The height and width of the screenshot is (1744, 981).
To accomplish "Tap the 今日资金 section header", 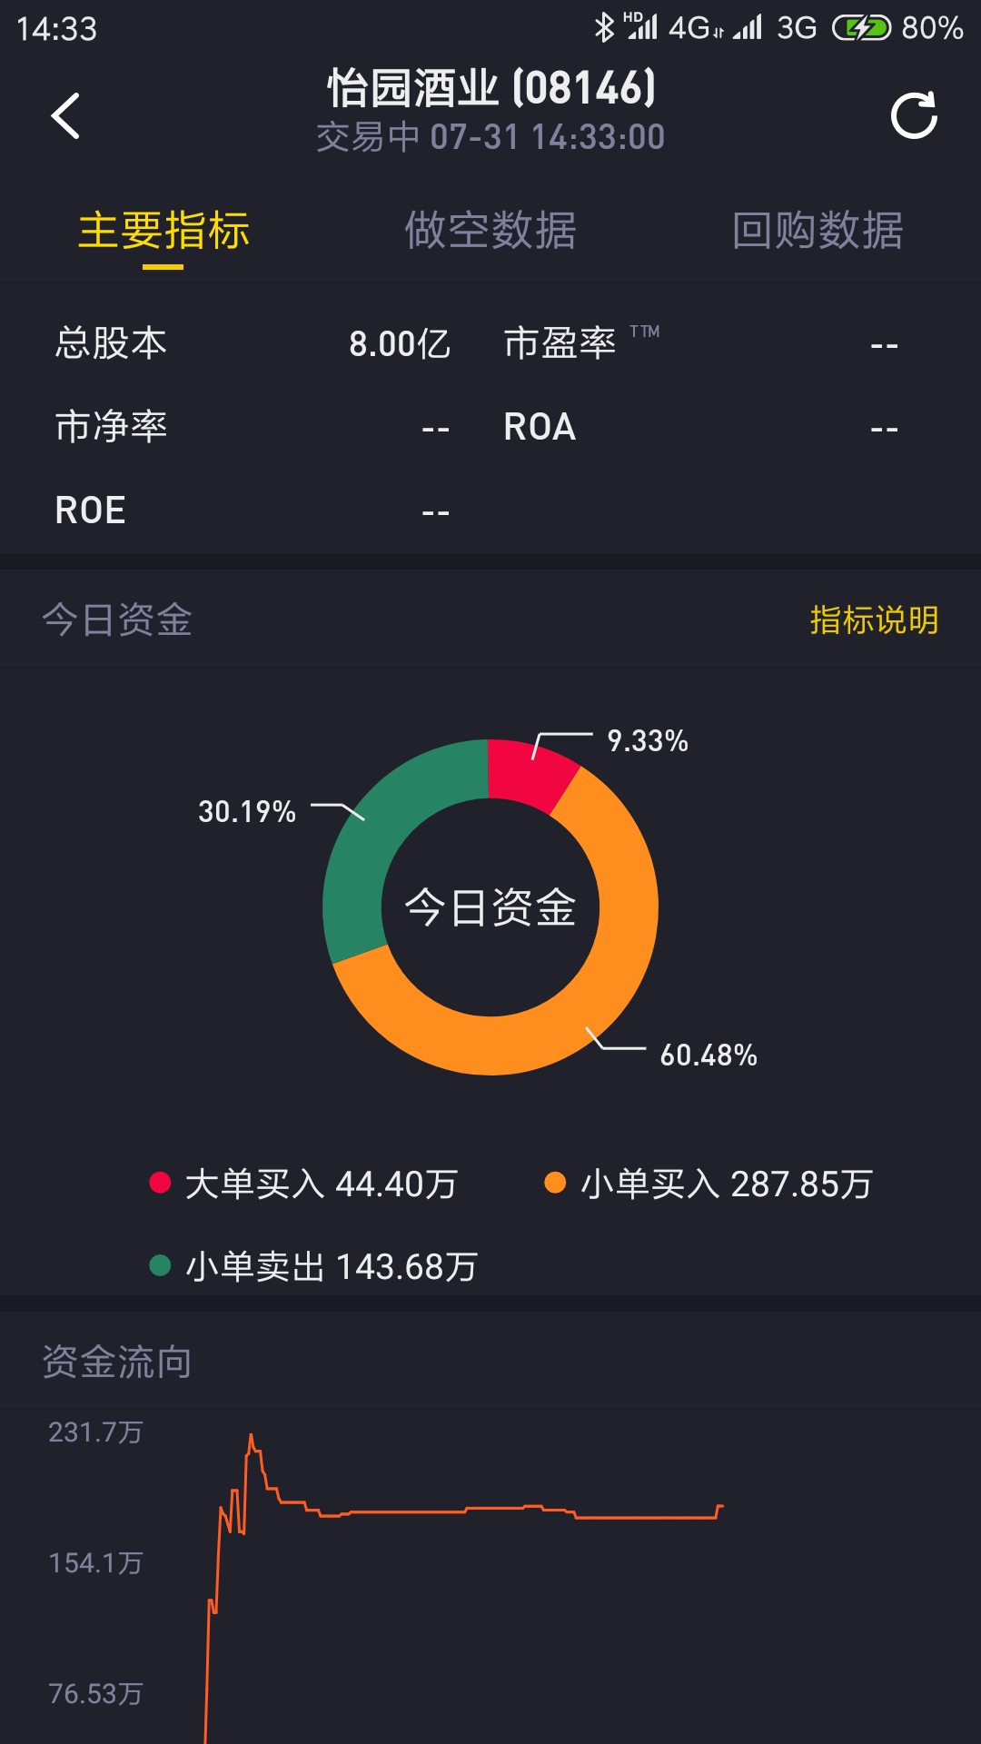I will [x=117, y=620].
